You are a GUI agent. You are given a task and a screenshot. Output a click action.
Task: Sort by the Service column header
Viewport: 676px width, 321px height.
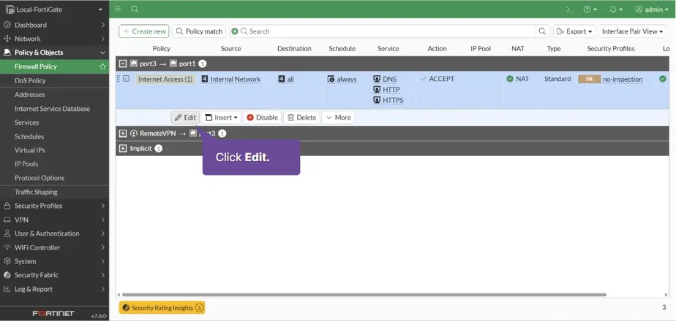coord(388,49)
